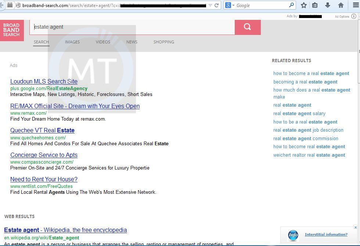Start the search with the magnifying glass button
360x246 pixels.
(247, 27)
